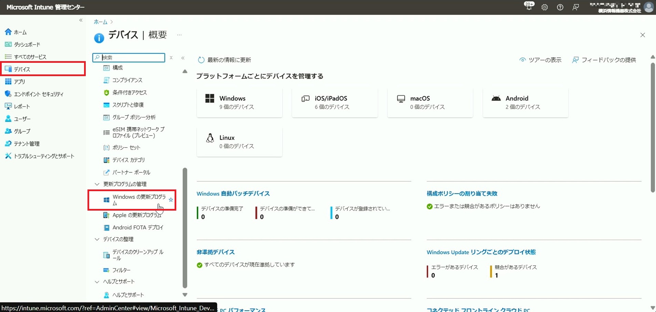Click the 構成ポリシーの割り当て失敗 link
The image size is (656, 312).
click(462, 194)
